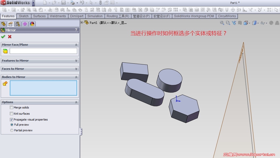Viewport: 280px width, 158px height.
Task: Select Partial preview radio button
Action: (x=12, y=130)
